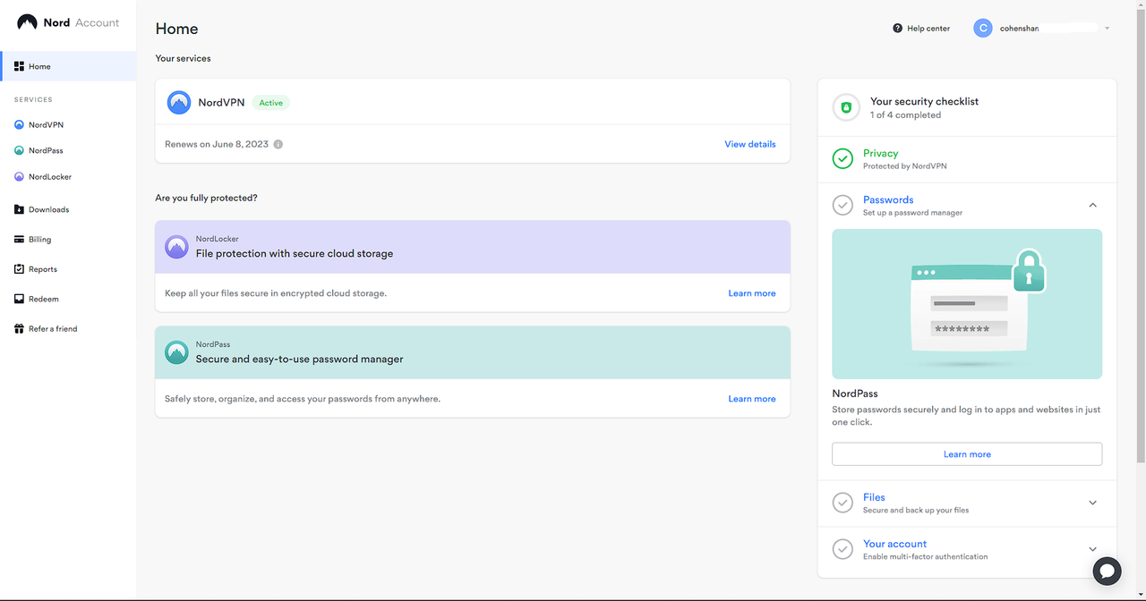
Task: Click the Redeem icon in sidebar
Action: [x=19, y=299]
